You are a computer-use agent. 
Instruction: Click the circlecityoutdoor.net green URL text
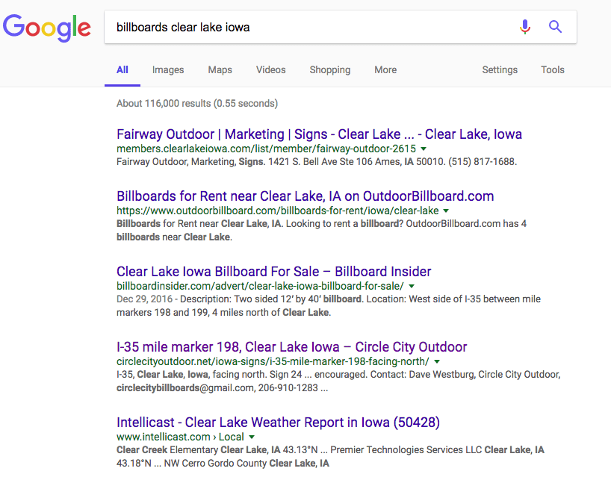pos(273,361)
